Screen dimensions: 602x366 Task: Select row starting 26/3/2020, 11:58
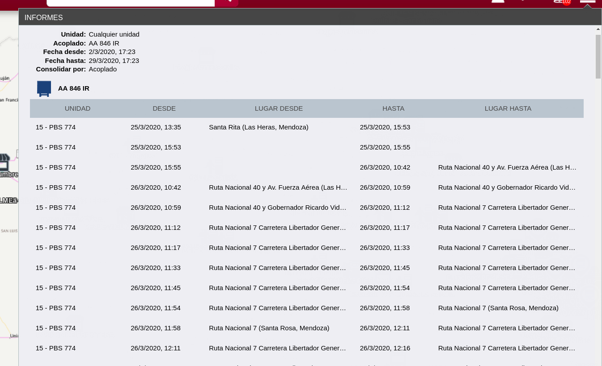click(156, 328)
